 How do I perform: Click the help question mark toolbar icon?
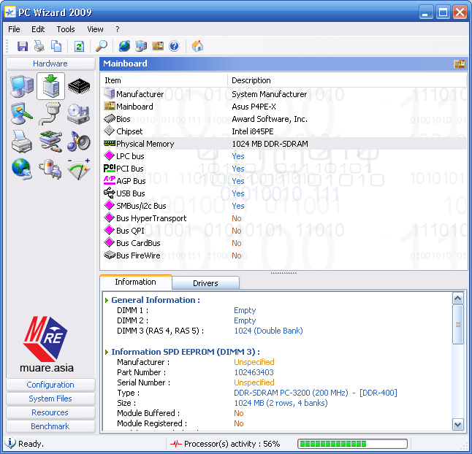pyautogui.click(x=174, y=46)
